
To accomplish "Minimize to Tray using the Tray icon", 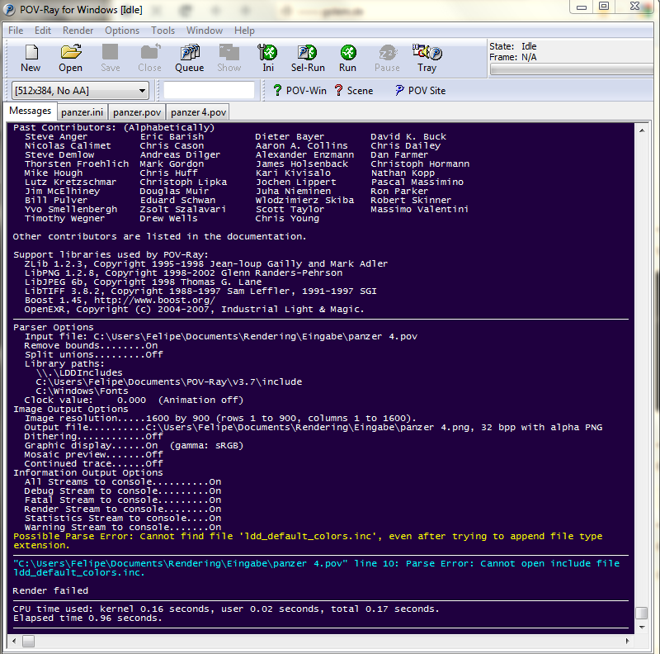I will [x=427, y=58].
